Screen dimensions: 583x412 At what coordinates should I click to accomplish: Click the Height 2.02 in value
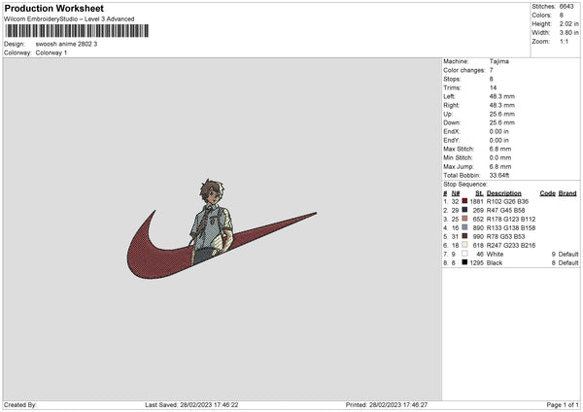click(568, 23)
